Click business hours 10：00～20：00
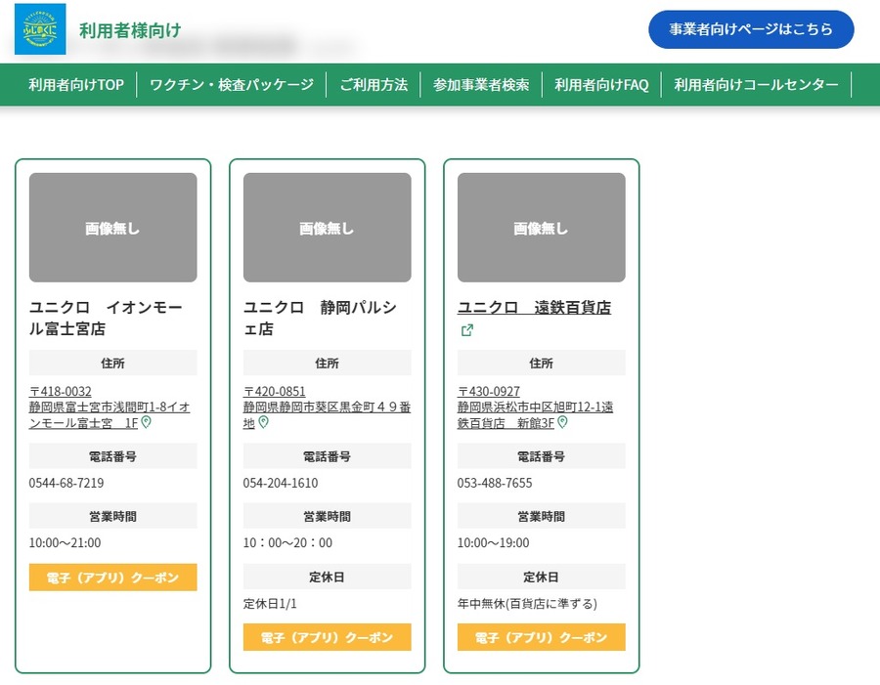 (287, 543)
